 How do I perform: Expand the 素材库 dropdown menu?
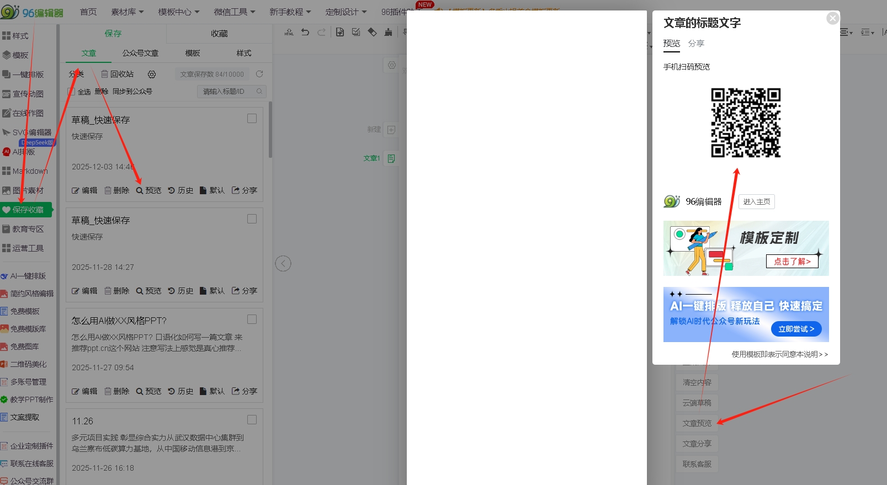(128, 12)
